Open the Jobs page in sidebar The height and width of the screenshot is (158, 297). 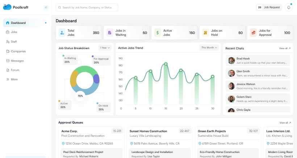(14, 32)
